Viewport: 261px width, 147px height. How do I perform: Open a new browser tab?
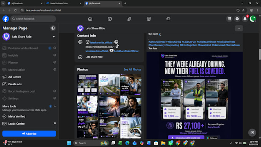click(125, 3)
